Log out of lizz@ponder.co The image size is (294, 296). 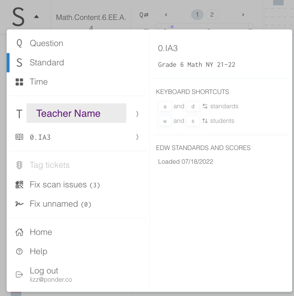78,274
